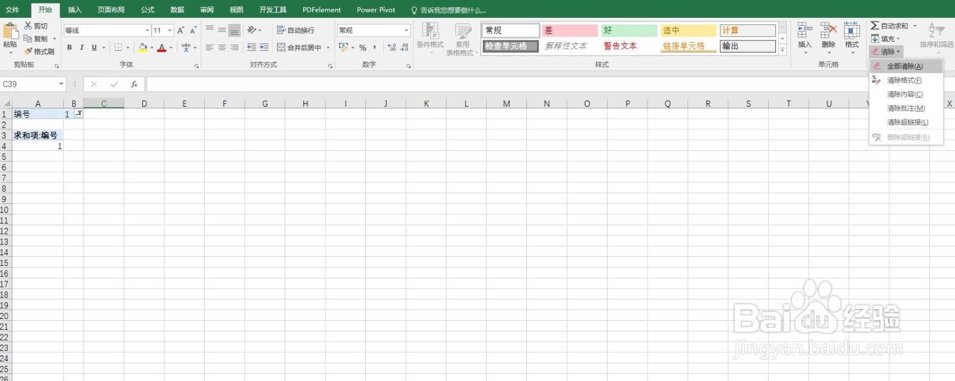Increase cell indent
Screen dimensions: 955x381
tap(264, 47)
